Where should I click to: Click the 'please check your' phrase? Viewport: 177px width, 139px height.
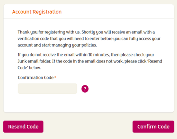(x=137, y=55)
